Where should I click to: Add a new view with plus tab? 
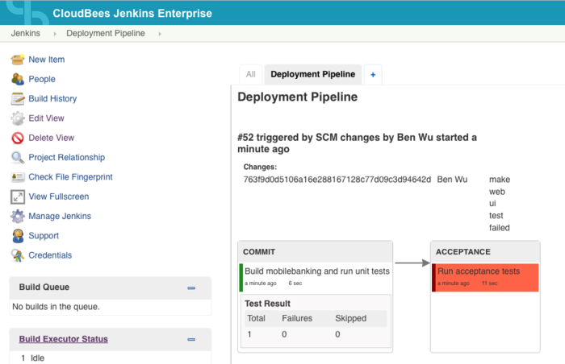[x=373, y=74]
